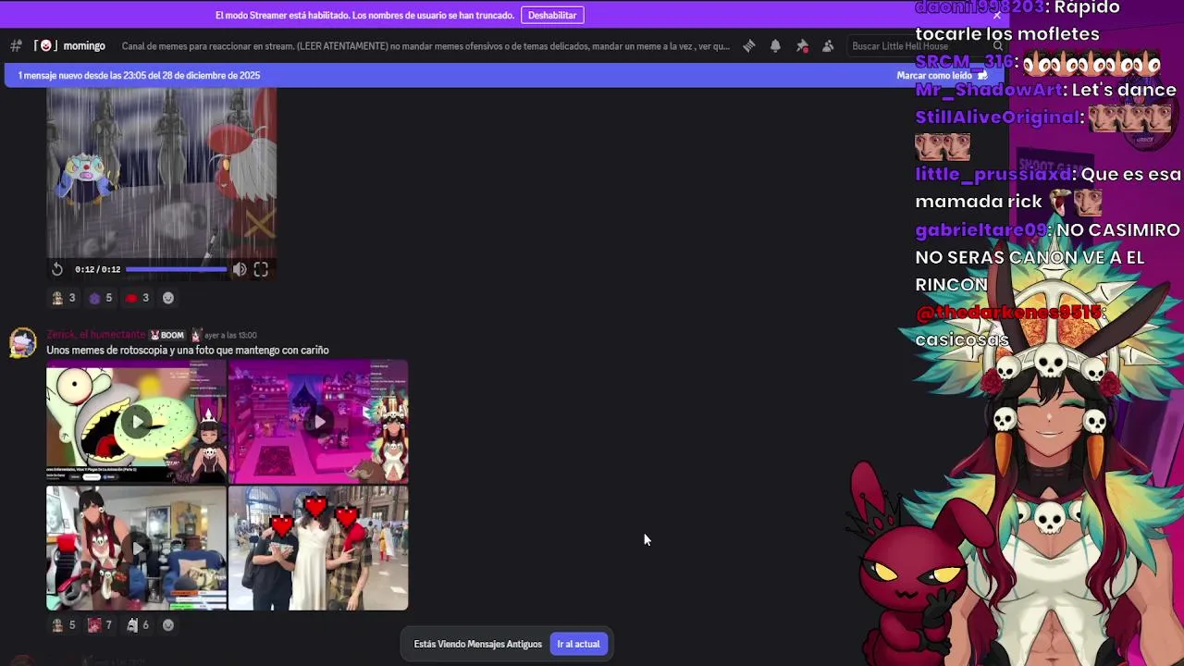Mute the video volume icon
Screen dimensions: 1184x666
(x=240, y=269)
